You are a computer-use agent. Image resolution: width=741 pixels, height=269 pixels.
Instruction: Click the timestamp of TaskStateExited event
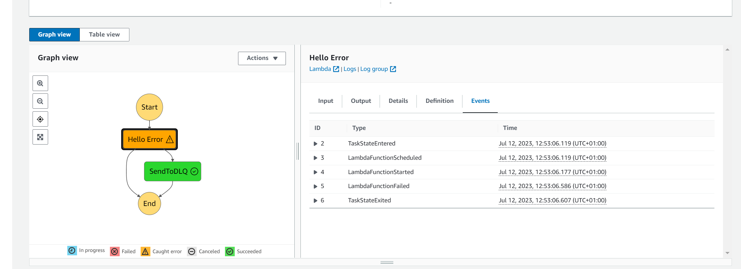(x=553, y=201)
